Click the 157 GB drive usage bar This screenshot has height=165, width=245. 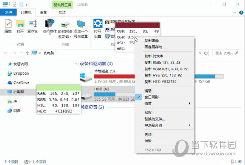(x=209, y=76)
